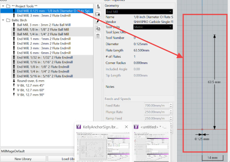Collapse the Baltic Birch folder
230x162 pixels.
(3, 20)
